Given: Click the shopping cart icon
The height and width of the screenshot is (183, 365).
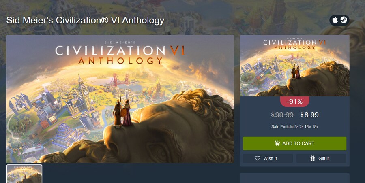Looking at the screenshot, I should [277, 143].
